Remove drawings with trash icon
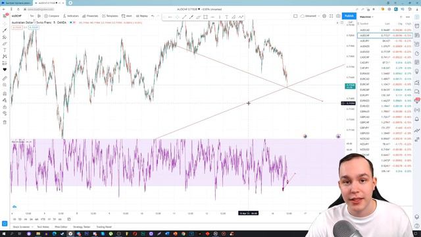The height and width of the screenshot is (237, 421). tap(5, 122)
